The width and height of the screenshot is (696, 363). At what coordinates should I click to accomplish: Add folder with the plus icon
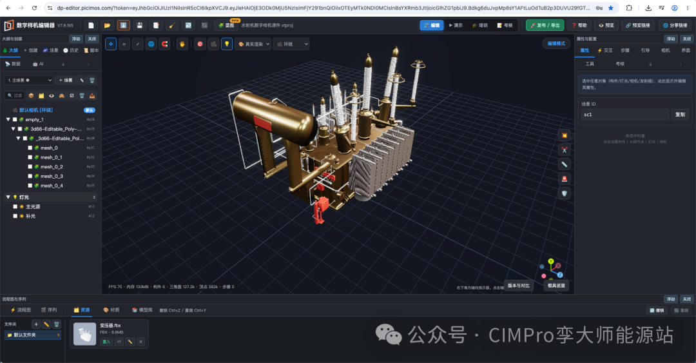coord(36,324)
